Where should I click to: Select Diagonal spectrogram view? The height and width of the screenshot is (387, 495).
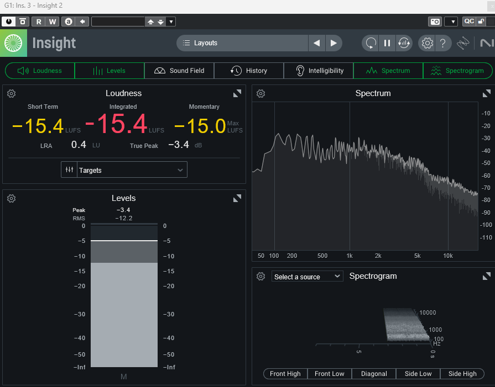click(x=374, y=374)
